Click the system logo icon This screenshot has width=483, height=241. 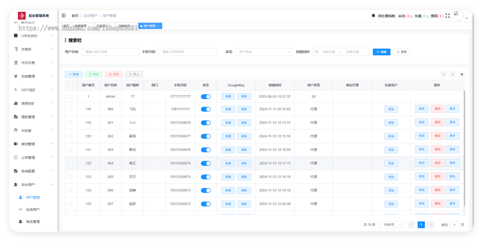tap(22, 16)
